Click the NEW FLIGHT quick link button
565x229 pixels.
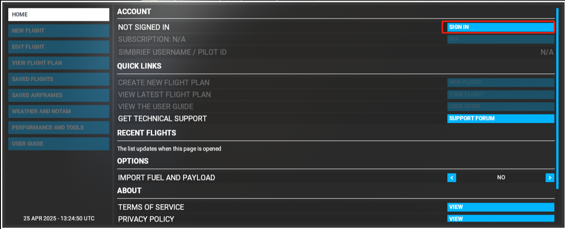[x=500, y=83]
